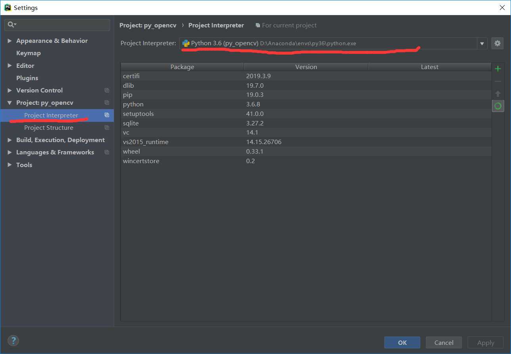Select the wincertstore package row
Image resolution: width=511 pixels, height=354 pixels.
click(x=306, y=161)
